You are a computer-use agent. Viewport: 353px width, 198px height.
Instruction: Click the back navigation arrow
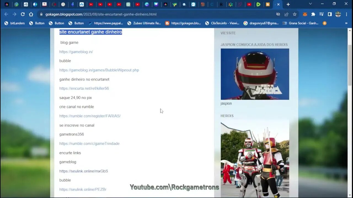(x=6, y=14)
